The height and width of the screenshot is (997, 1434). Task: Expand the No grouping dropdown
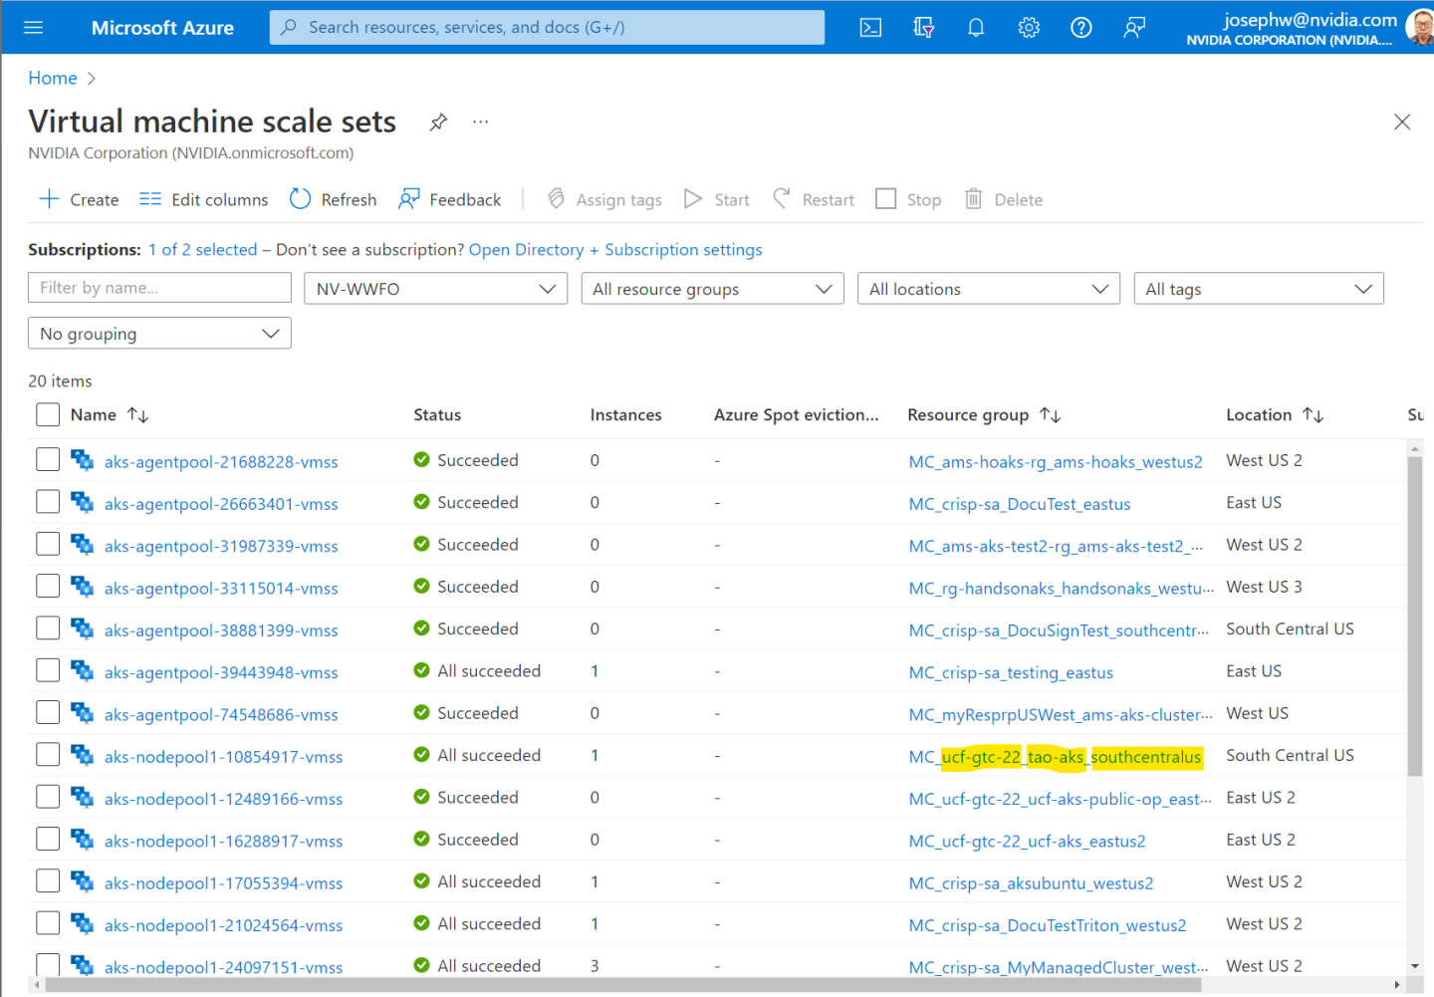point(159,334)
